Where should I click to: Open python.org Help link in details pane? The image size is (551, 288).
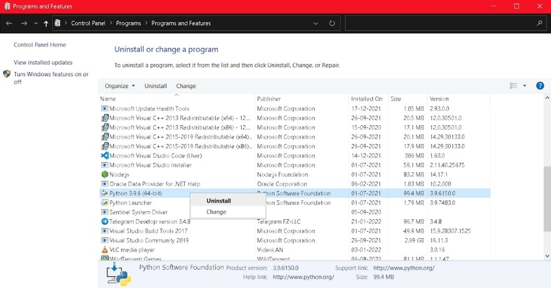303,277
